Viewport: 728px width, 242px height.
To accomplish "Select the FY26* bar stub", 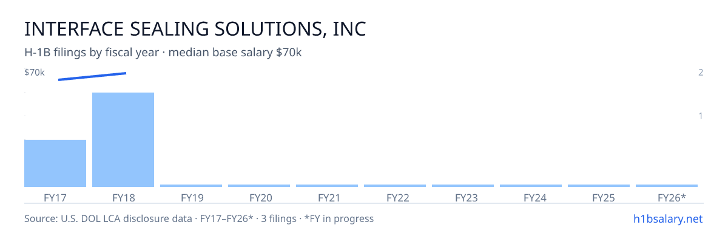I will pyautogui.click(x=667, y=186).
